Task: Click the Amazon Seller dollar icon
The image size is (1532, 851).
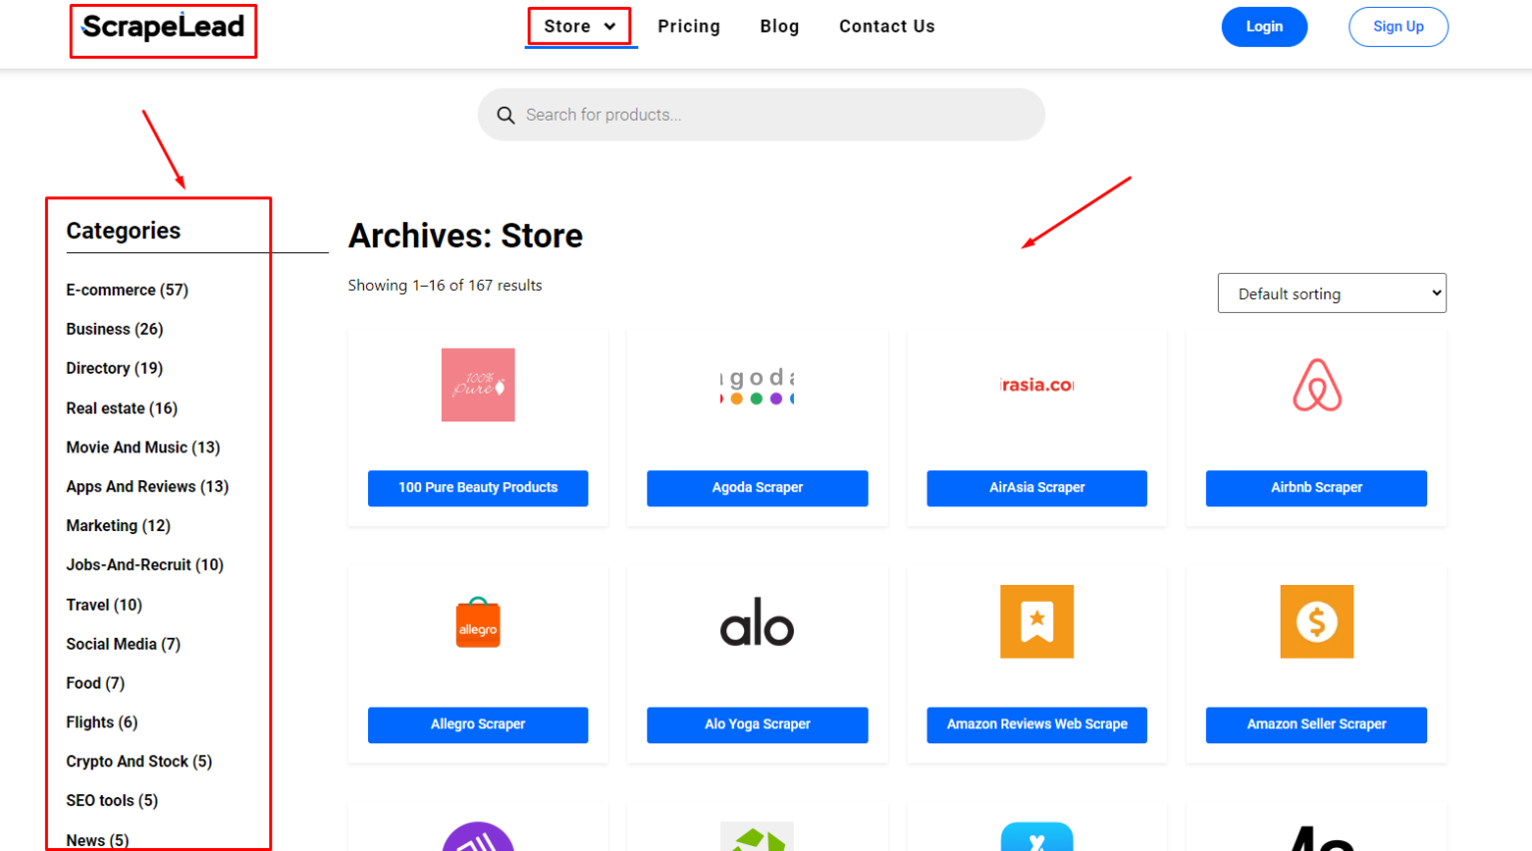Action: (1317, 622)
